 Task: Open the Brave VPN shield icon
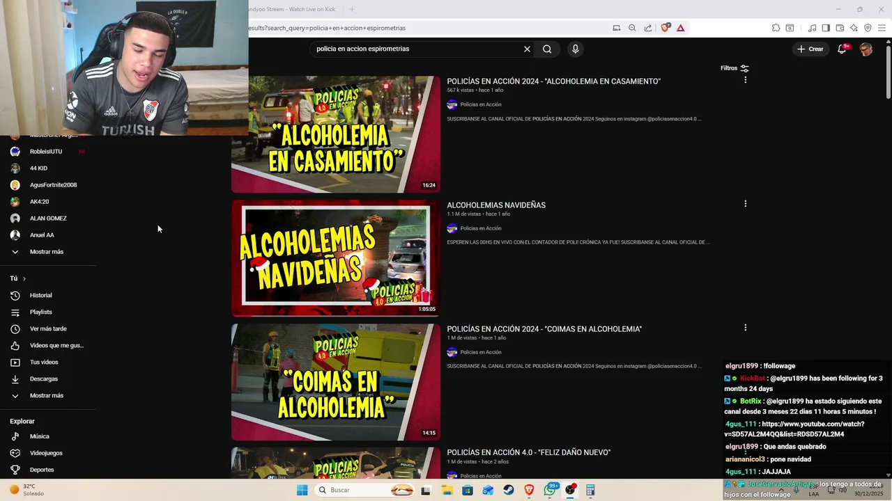868,28
